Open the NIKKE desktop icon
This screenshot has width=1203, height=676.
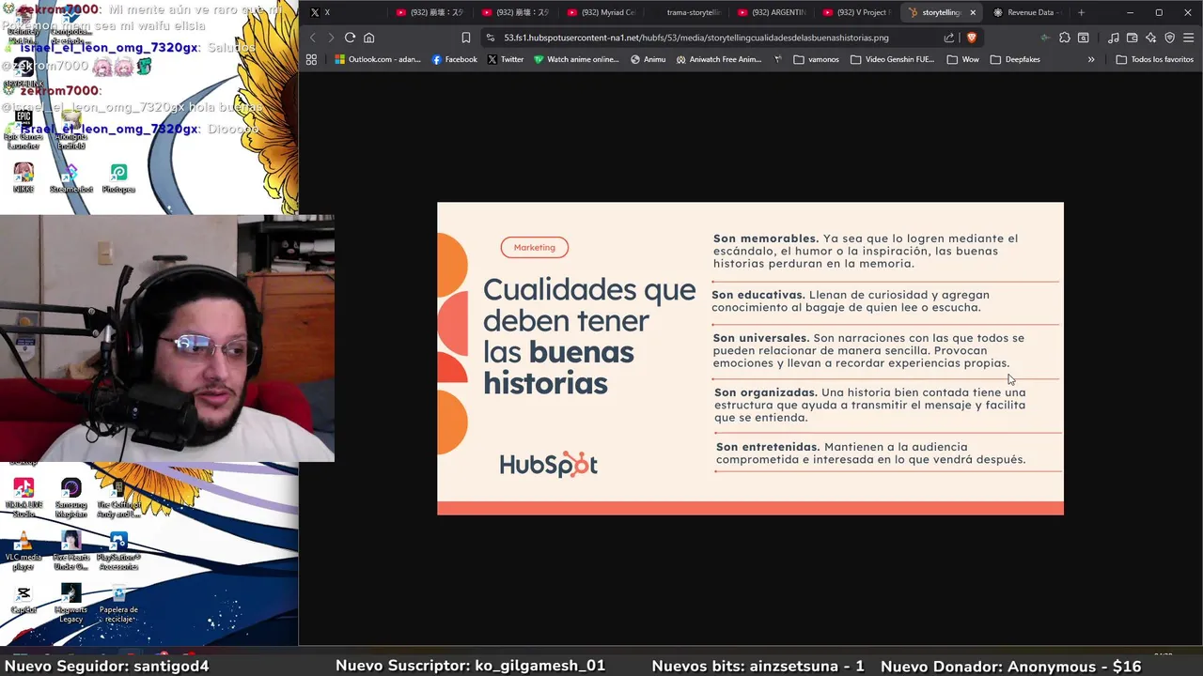coord(23,177)
